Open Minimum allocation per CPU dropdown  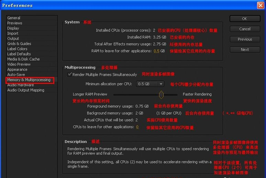tap(150, 84)
